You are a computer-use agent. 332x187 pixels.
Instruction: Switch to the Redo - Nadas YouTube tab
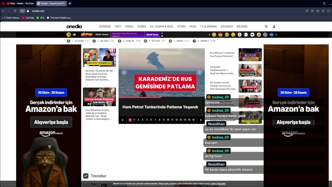coord(20,3)
